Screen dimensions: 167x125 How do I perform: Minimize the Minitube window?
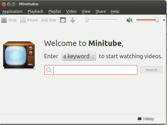pos(9,4)
